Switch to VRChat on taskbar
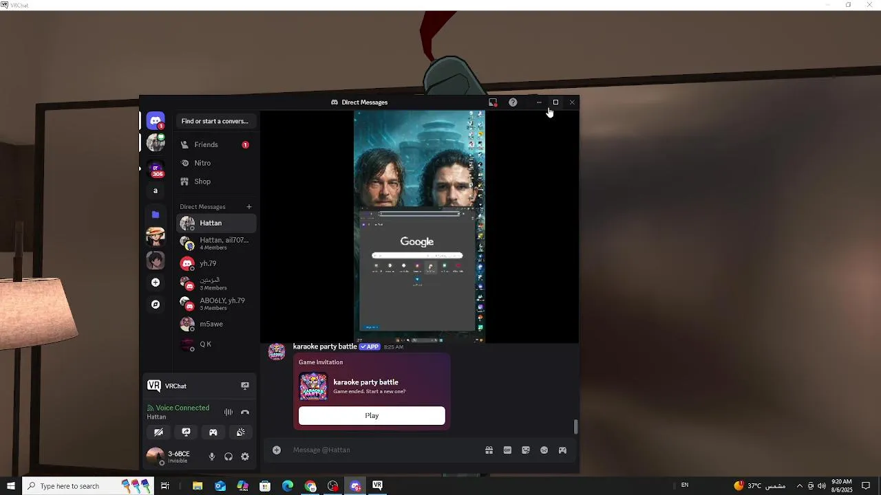Screen dimensions: 881x495 click(377, 486)
